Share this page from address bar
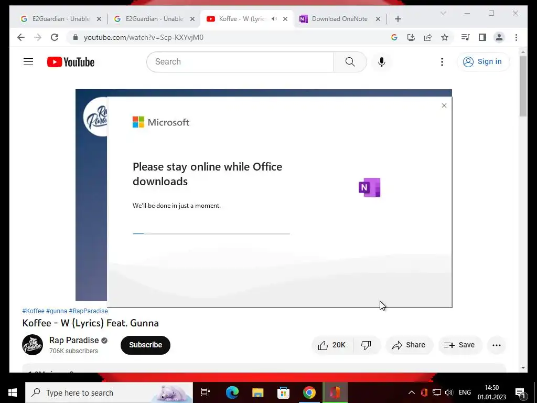537x403 pixels. (x=428, y=37)
